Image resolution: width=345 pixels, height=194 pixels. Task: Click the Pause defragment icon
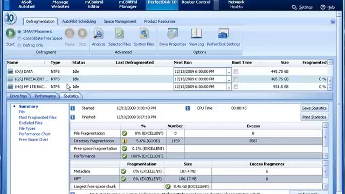coord(70,33)
